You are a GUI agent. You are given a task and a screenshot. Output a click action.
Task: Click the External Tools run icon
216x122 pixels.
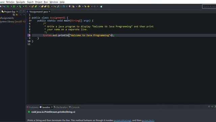[26, 6]
